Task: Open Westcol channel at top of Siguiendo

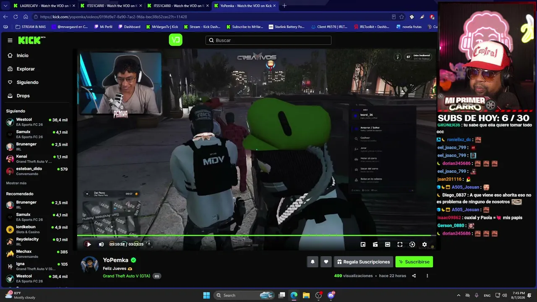Action: [37, 122]
